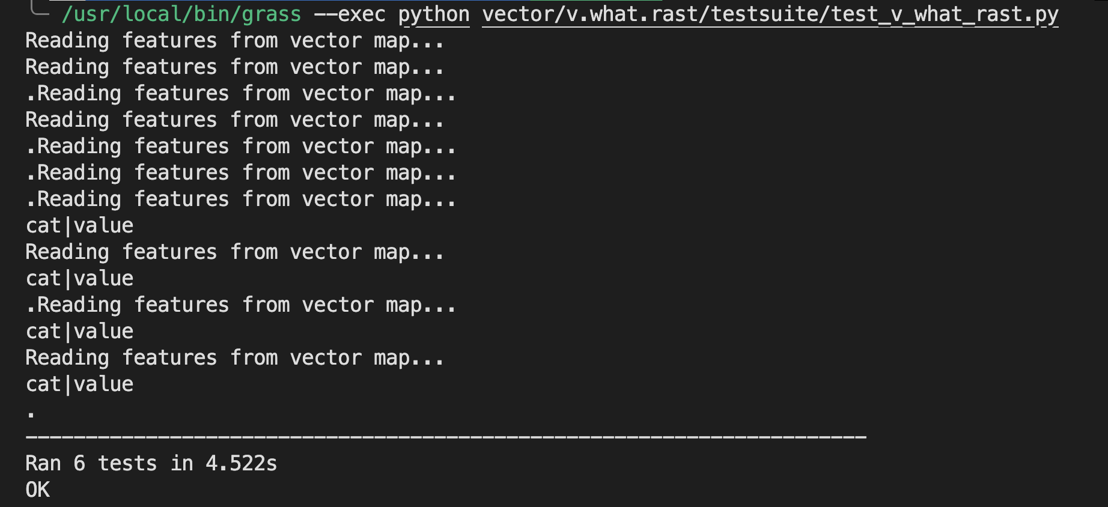Viewport: 1108px width, 507px height.
Task: Click the tree branch glyph before grass command
Action: [39, 8]
